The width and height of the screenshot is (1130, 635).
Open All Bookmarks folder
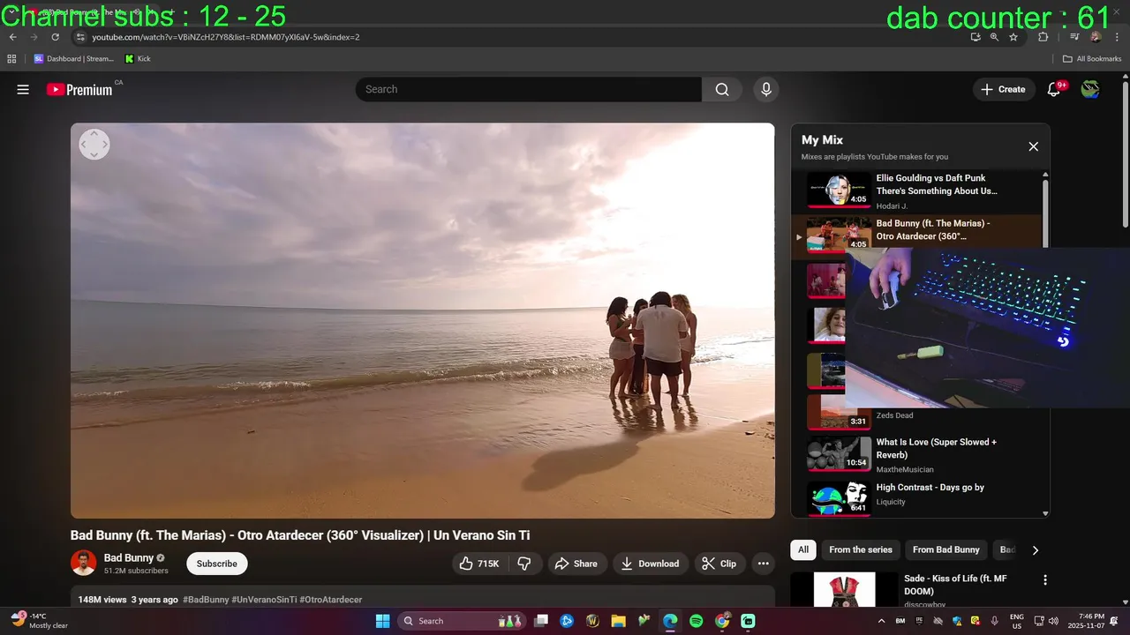(x=1092, y=59)
